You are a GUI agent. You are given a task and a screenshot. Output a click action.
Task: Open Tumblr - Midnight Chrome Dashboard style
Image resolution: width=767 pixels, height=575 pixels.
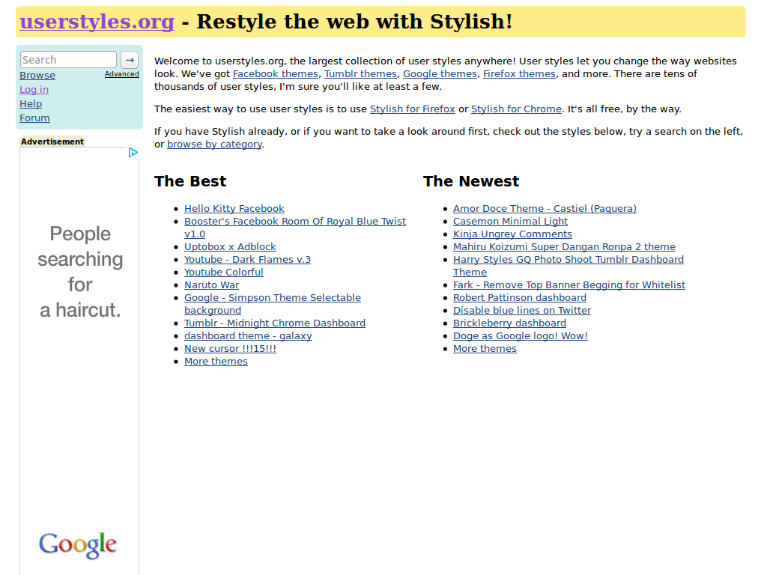pyautogui.click(x=275, y=323)
